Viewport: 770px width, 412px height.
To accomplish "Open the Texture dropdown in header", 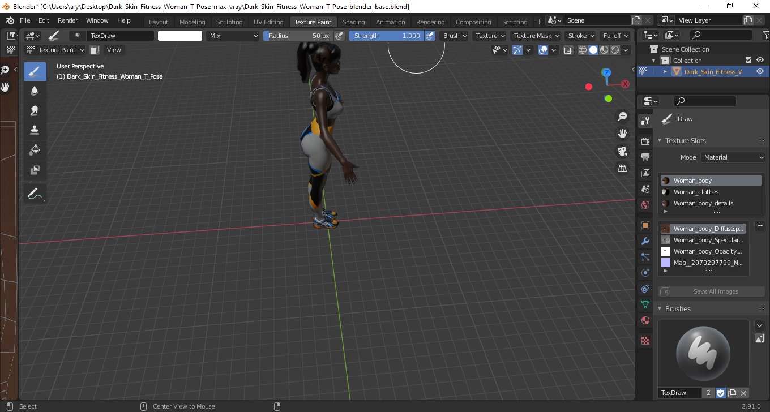I will 490,35.
